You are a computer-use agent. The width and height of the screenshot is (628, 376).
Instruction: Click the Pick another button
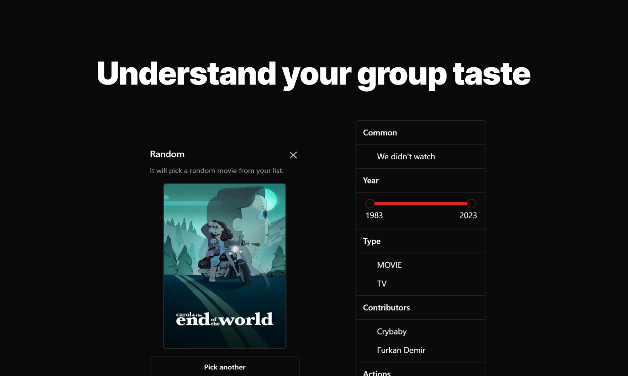coord(224,367)
